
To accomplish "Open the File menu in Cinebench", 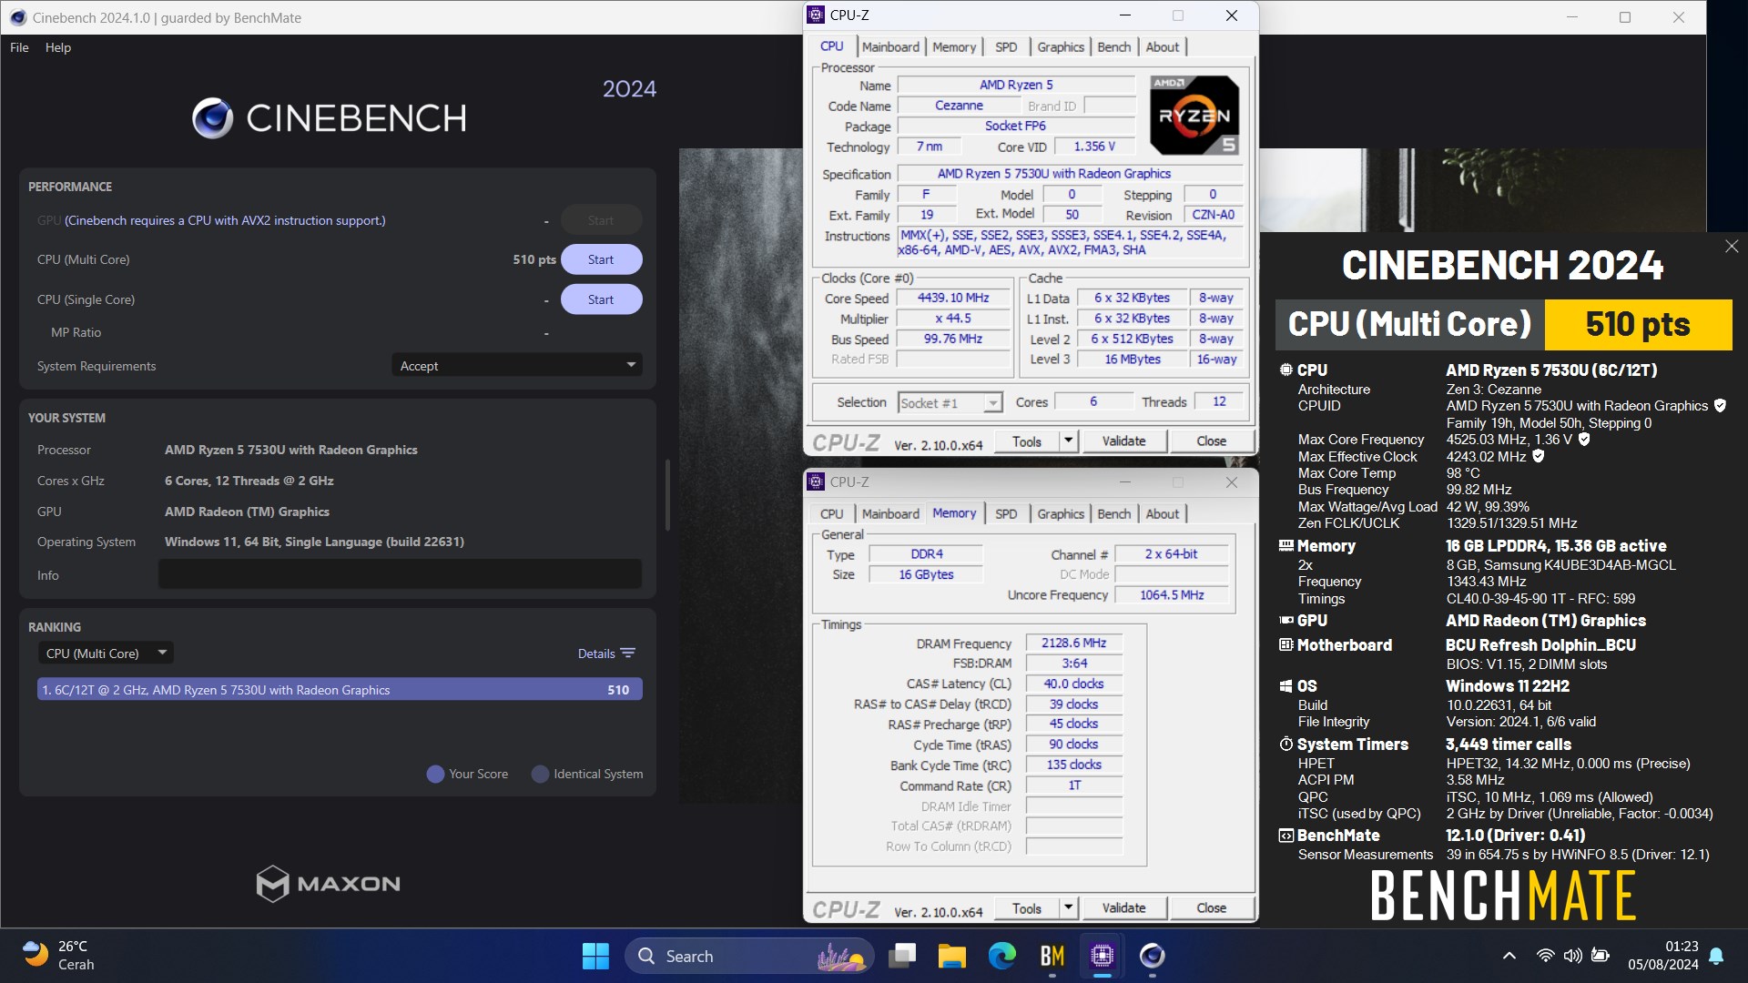I will point(19,47).
